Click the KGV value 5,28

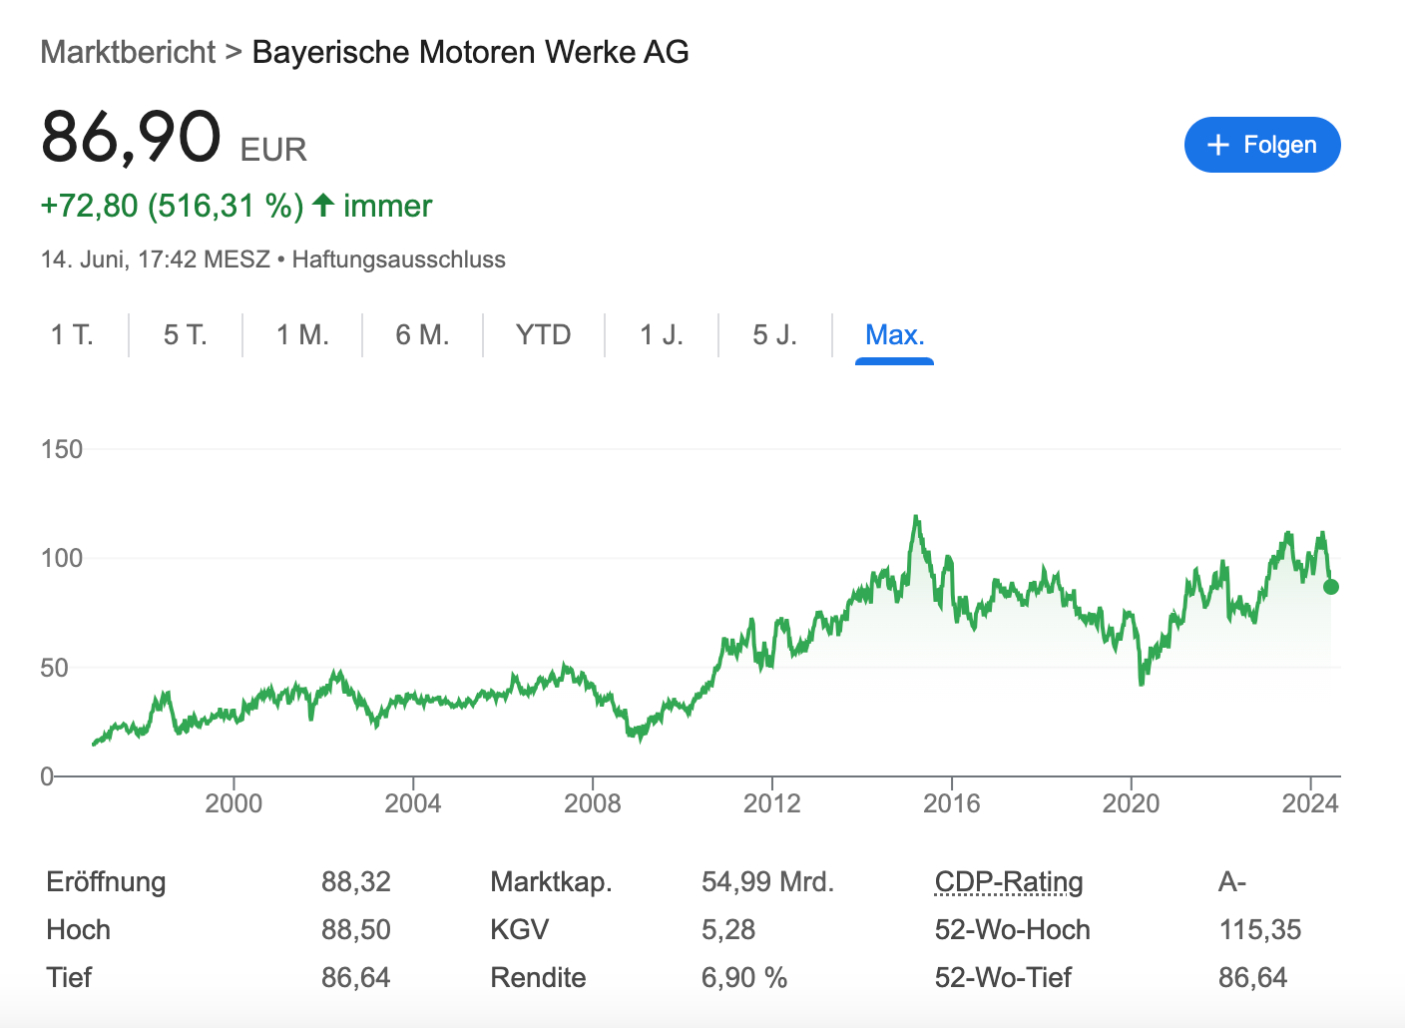728,930
